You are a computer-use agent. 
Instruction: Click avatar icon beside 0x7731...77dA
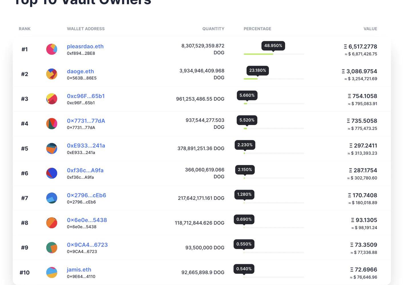(52, 123)
